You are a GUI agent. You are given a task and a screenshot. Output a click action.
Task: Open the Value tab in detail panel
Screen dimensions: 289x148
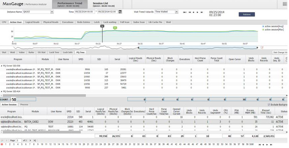[x=21, y=52]
